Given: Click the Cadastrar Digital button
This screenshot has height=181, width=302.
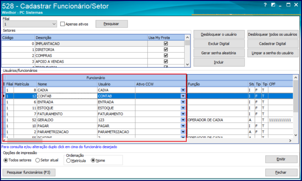Looking at the screenshot, I should [x=273, y=44].
